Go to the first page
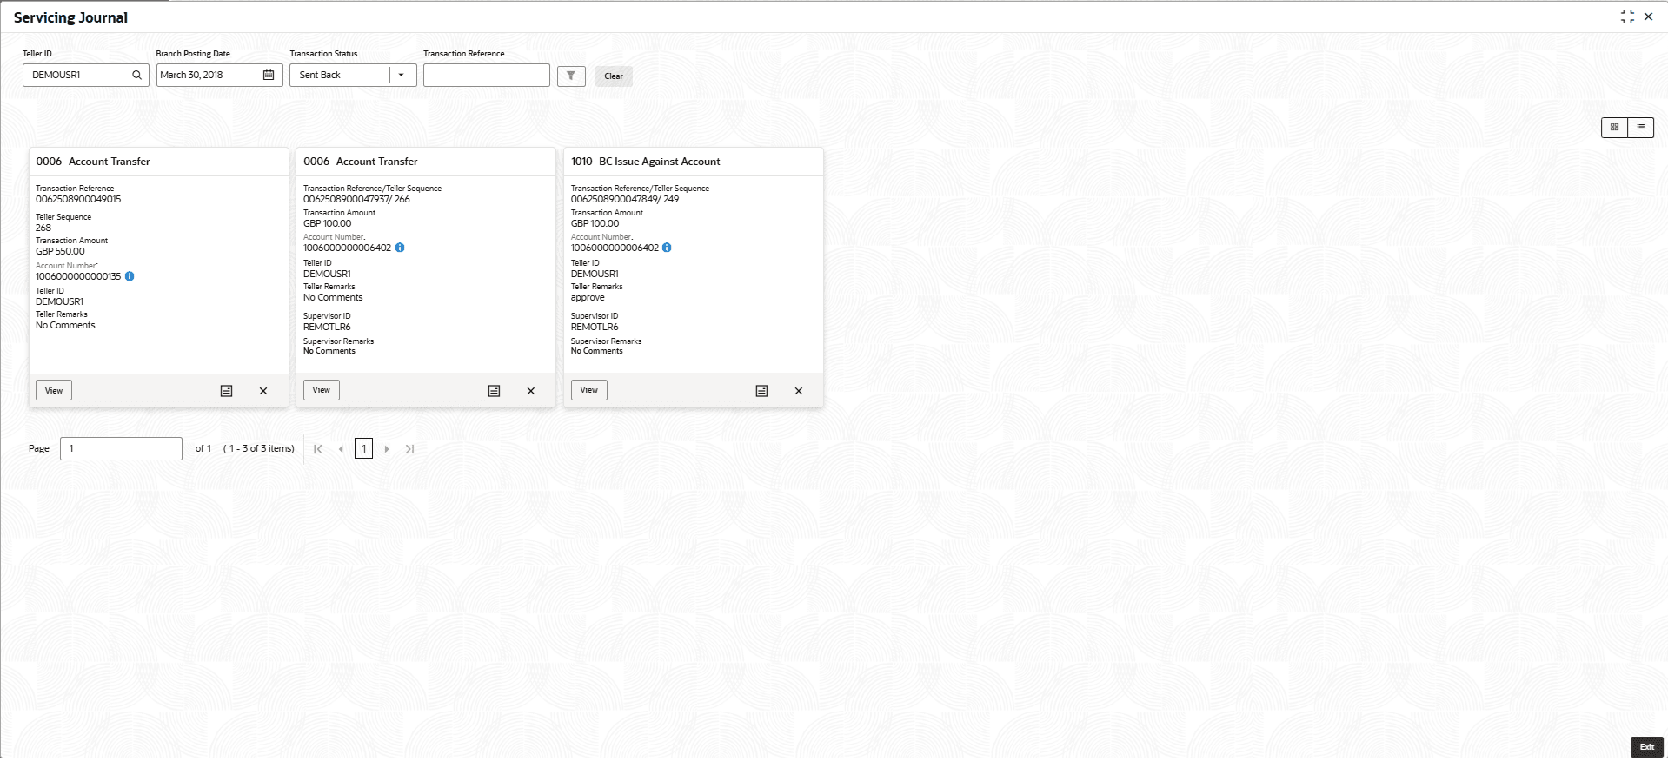The height and width of the screenshot is (781, 1668). [318, 449]
